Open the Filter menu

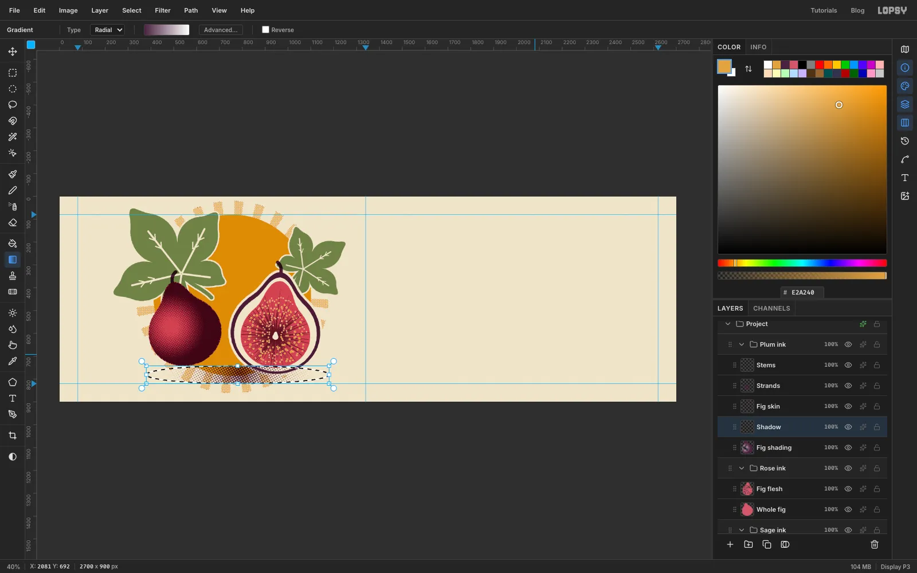[x=163, y=10]
